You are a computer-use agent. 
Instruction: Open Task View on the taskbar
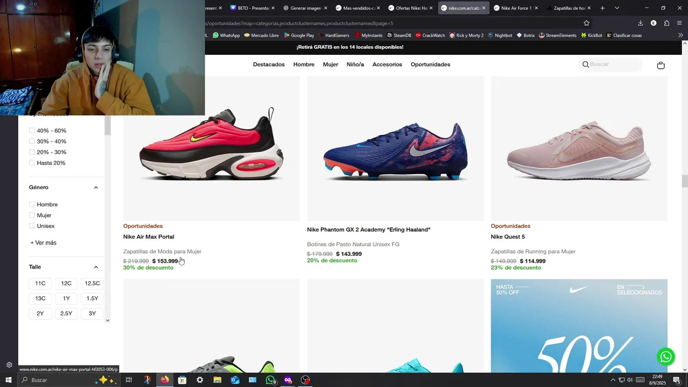tap(129, 380)
